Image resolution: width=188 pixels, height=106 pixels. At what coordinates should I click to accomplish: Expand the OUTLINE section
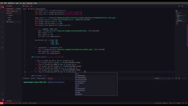[x=9, y=101]
